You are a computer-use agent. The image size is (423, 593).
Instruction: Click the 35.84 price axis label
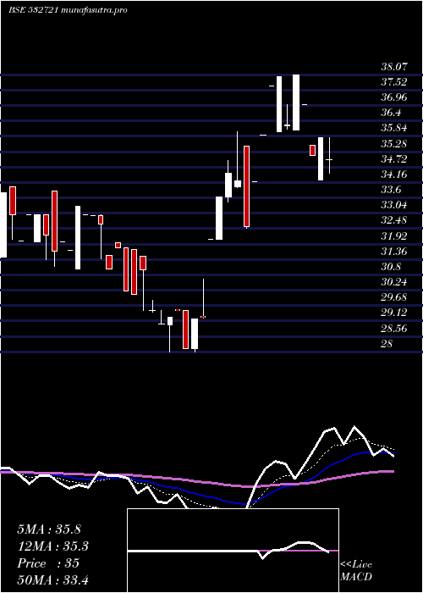pos(394,128)
